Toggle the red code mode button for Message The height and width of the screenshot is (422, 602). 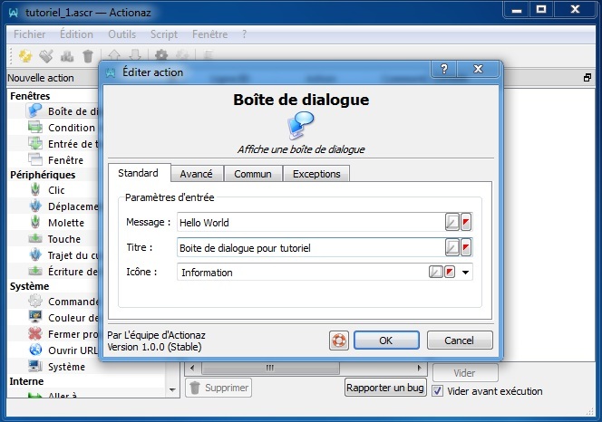[x=466, y=223]
